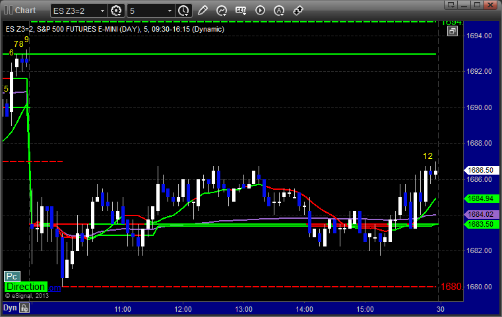Viewport: 502px width, 317px height.
Task: Open the ES Z3=2 symbol dropdown
Action: coord(102,11)
